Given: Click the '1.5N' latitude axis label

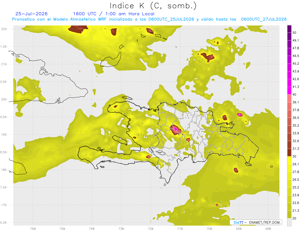Looking at the screenshot, I should click(4, 47).
